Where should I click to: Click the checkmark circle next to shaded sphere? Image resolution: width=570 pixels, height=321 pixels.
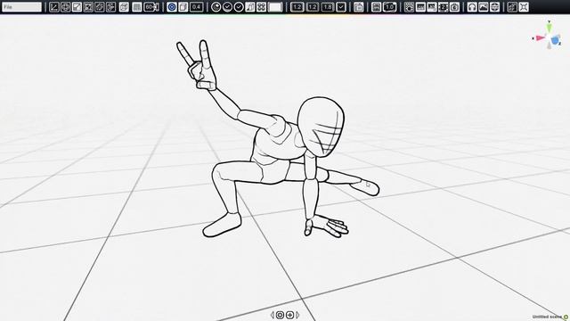[227, 7]
